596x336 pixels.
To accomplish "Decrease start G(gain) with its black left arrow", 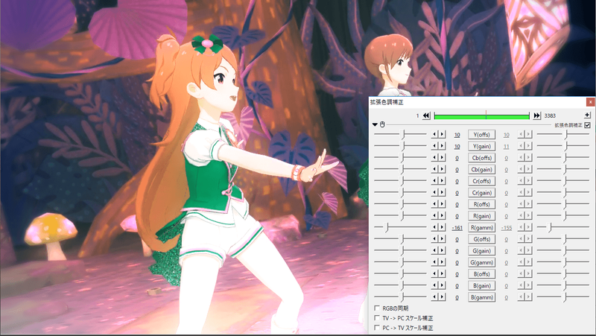I will 434,250.
